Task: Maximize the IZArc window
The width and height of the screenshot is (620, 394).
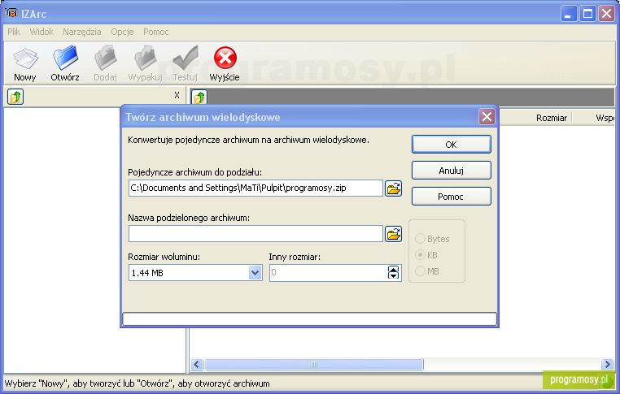Action: tap(587, 14)
